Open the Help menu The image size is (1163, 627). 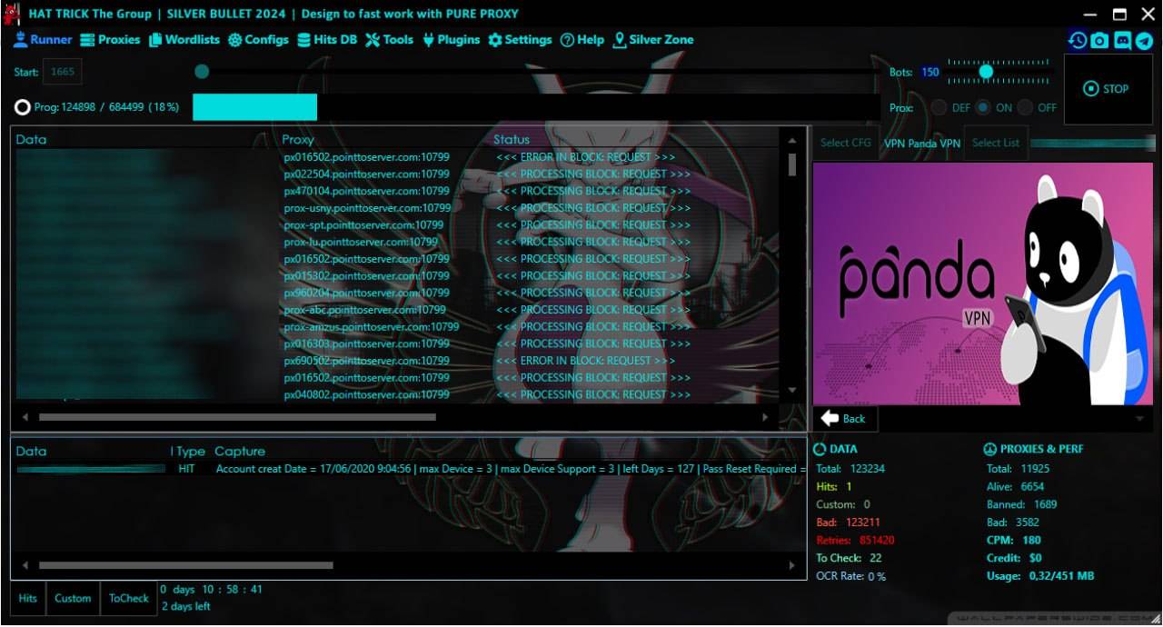tap(581, 40)
